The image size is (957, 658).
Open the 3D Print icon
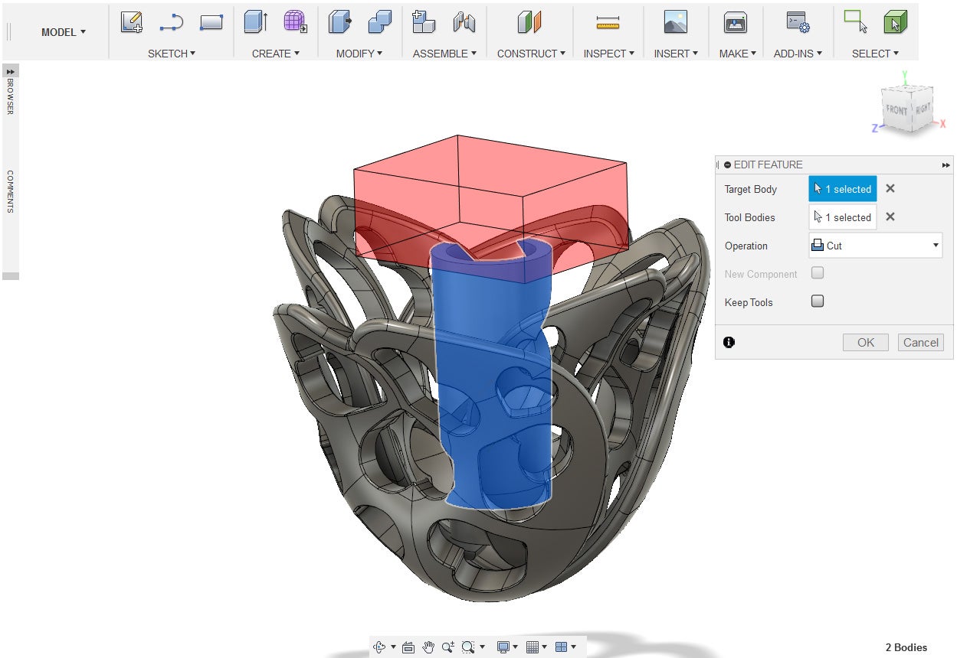(736, 23)
